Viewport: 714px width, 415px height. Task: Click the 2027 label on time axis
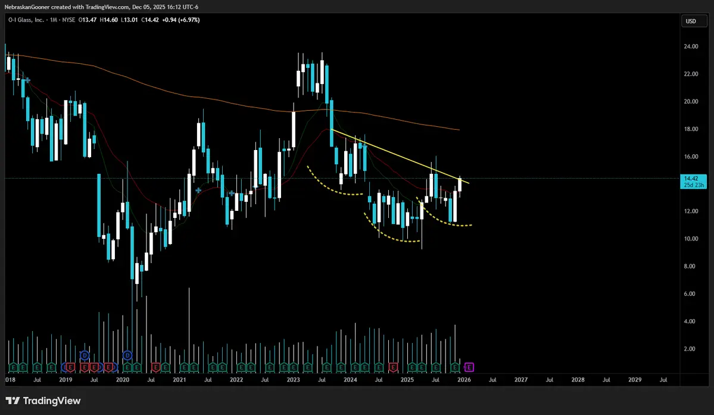pos(521,379)
